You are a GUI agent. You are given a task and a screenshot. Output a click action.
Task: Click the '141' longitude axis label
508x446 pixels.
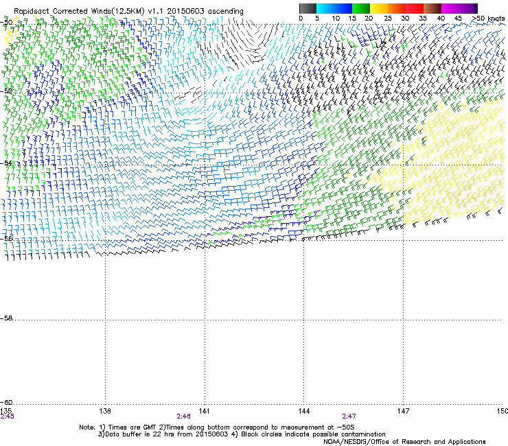pyautogui.click(x=204, y=411)
